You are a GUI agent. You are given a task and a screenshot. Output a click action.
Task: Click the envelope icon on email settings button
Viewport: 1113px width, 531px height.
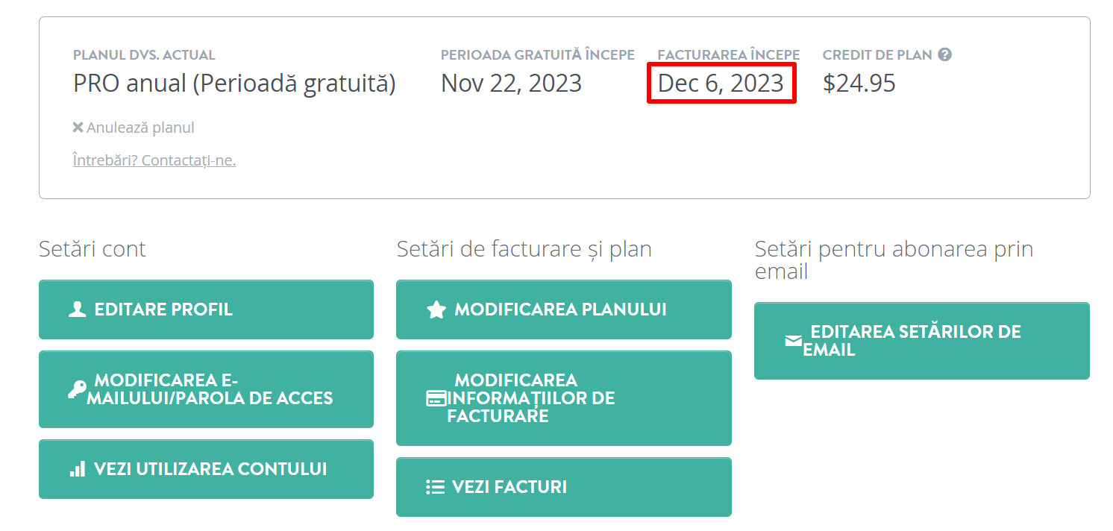coord(793,341)
